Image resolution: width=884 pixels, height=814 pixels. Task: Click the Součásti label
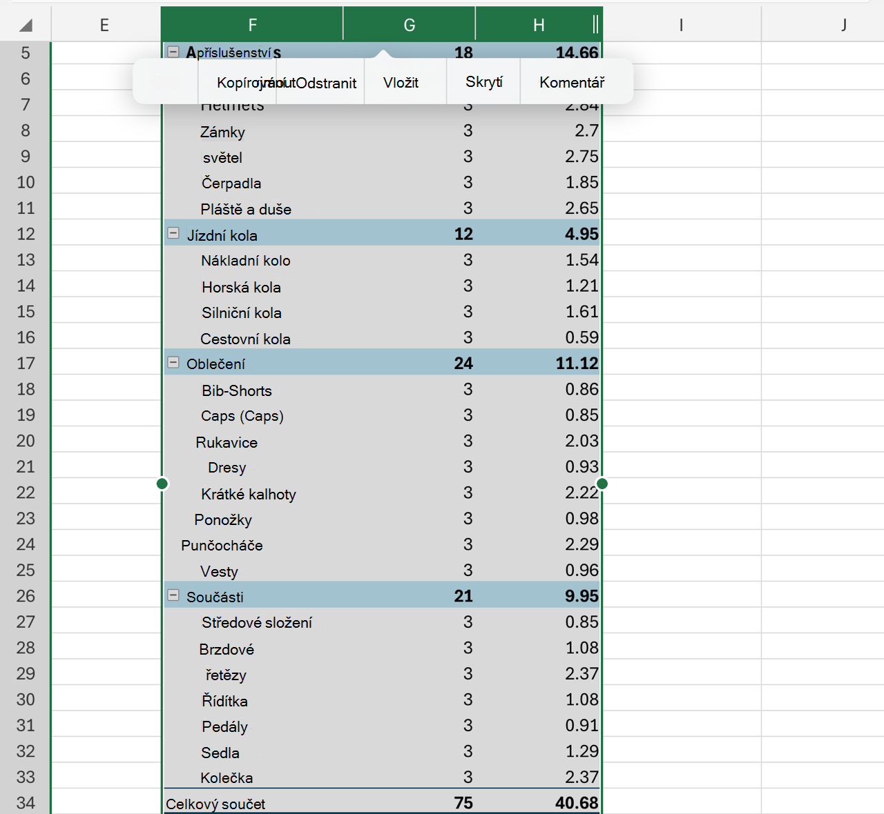[x=215, y=597]
